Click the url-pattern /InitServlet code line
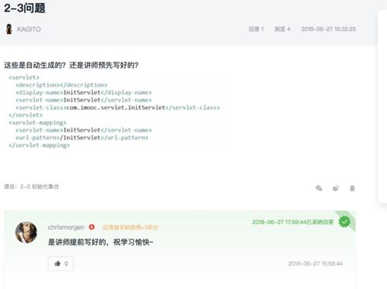 tap(82, 138)
